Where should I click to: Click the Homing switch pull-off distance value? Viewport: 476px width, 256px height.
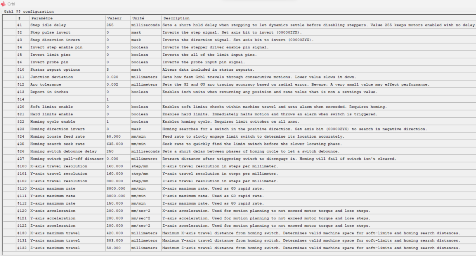tap(118, 159)
